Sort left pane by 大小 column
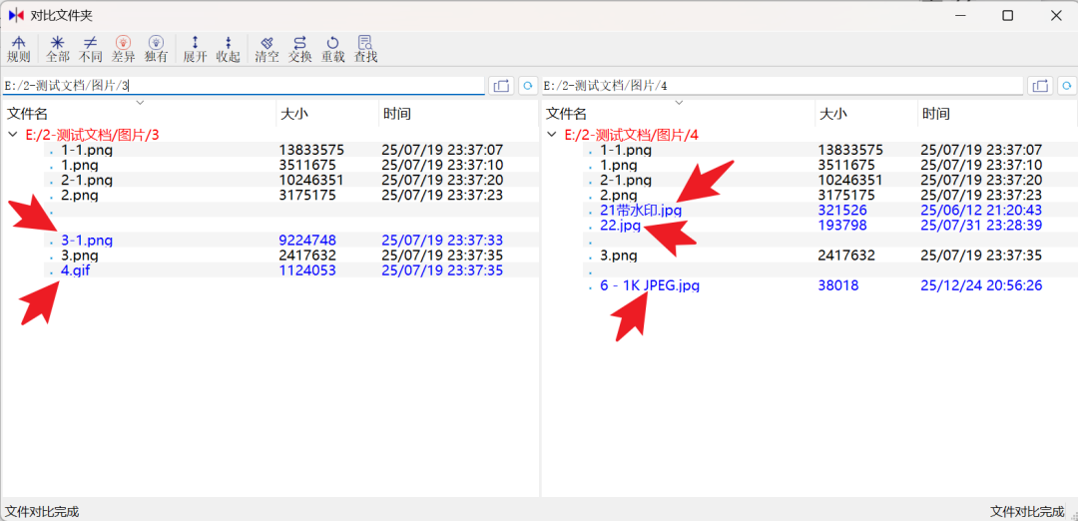This screenshot has width=1078, height=521. coord(328,114)
